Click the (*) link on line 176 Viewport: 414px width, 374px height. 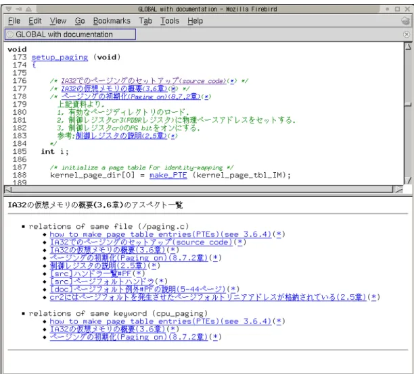232,81
